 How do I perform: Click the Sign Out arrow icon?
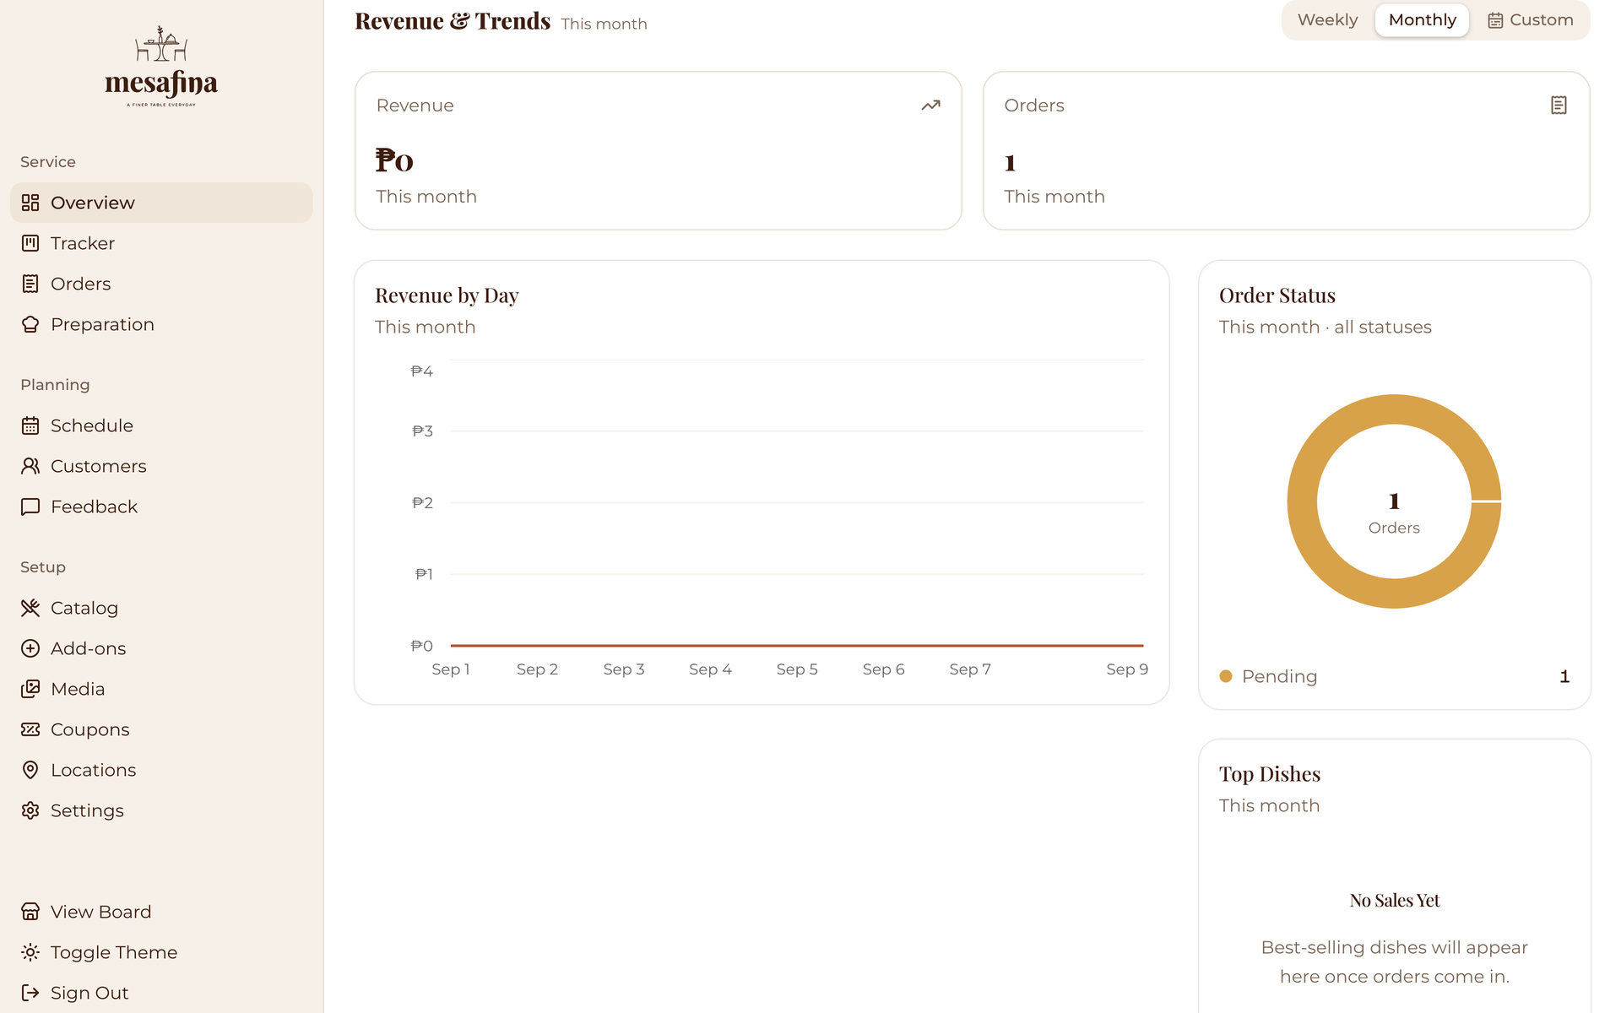point(30,993)
